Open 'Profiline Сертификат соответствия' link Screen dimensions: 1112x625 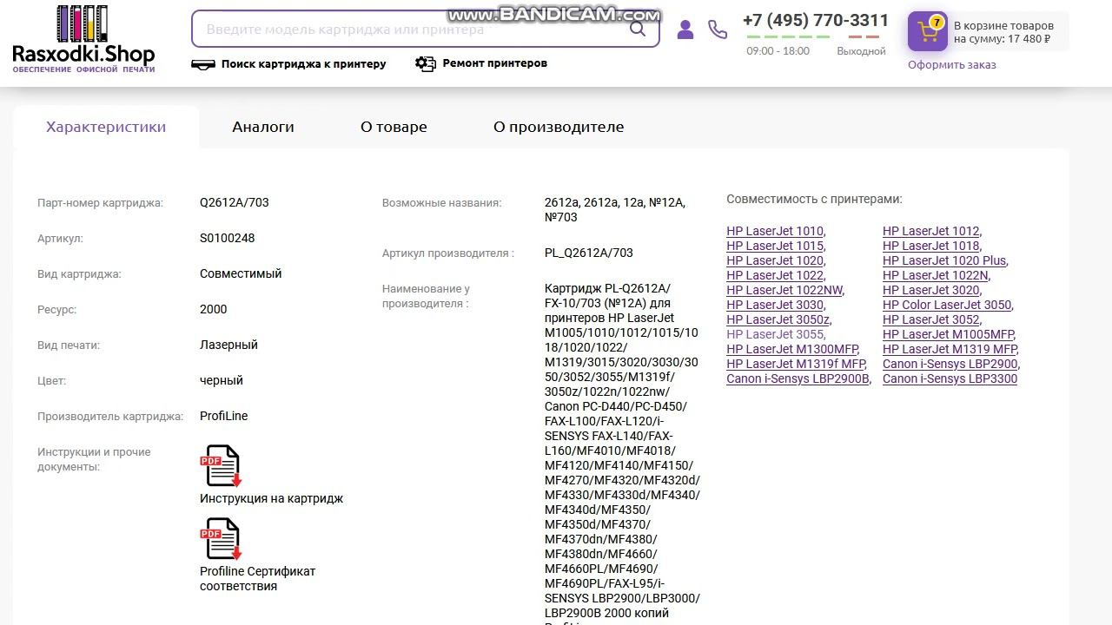pos(257,579)
